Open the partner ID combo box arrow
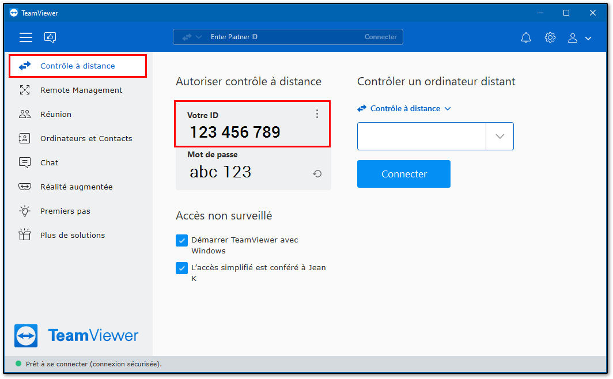 (x=500, y=137)
